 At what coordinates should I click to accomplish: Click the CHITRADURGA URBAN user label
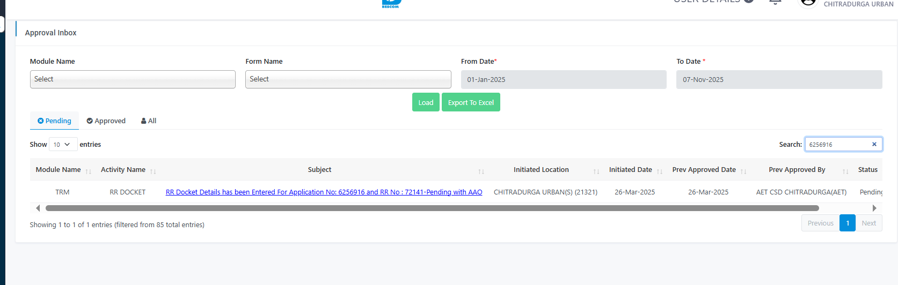pos(858,4)
